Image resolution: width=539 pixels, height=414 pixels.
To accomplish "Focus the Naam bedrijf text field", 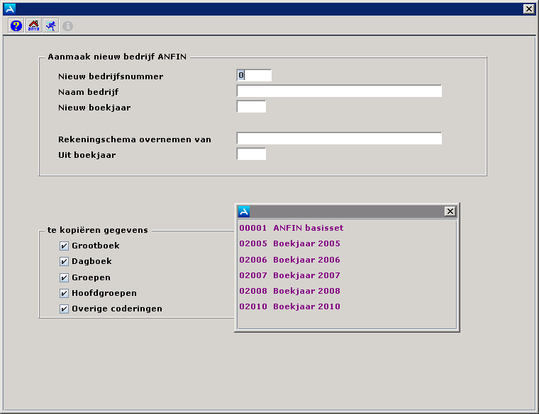I will [339, 91].
